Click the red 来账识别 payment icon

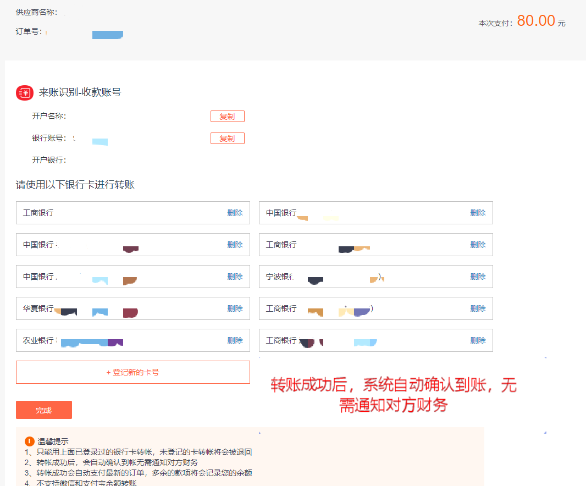(24, 92)
